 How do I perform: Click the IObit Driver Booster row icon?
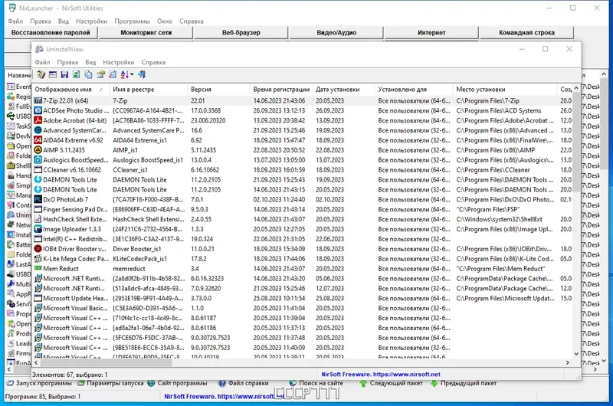(38, 248)
